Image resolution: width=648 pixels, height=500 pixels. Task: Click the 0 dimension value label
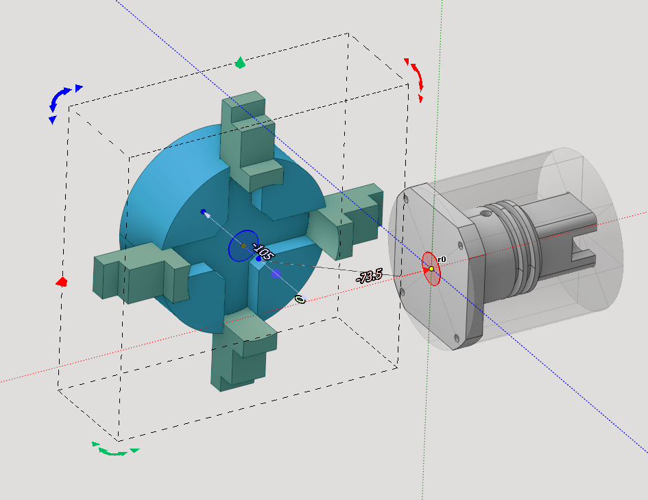click(300, 299)
